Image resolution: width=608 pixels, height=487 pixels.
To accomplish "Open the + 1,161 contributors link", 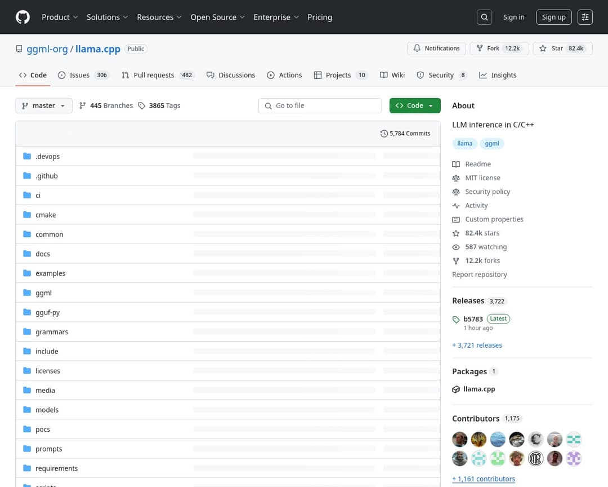I will (484, 479).
